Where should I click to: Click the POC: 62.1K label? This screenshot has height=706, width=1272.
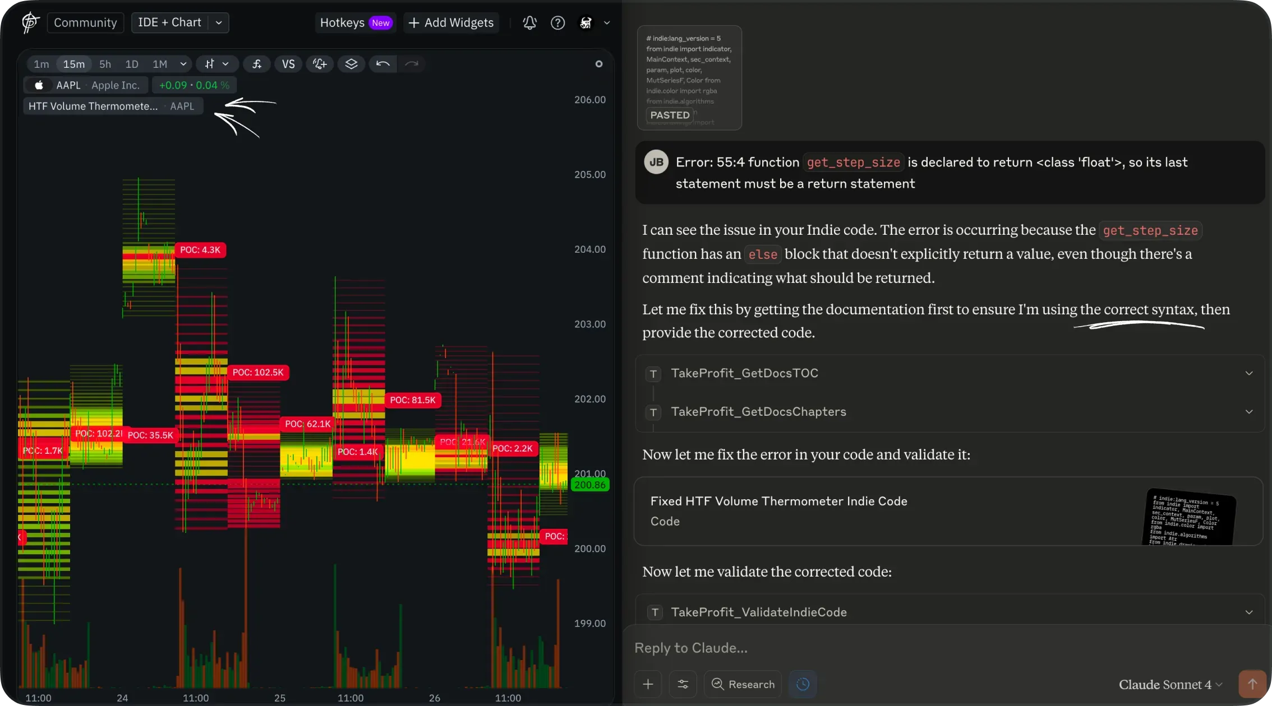point(308,424)
